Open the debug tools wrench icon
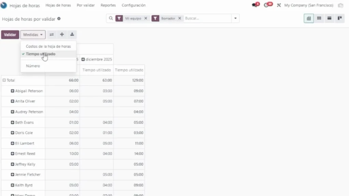The height and width of the screenshot is (196, 349). tap(279, 5)
